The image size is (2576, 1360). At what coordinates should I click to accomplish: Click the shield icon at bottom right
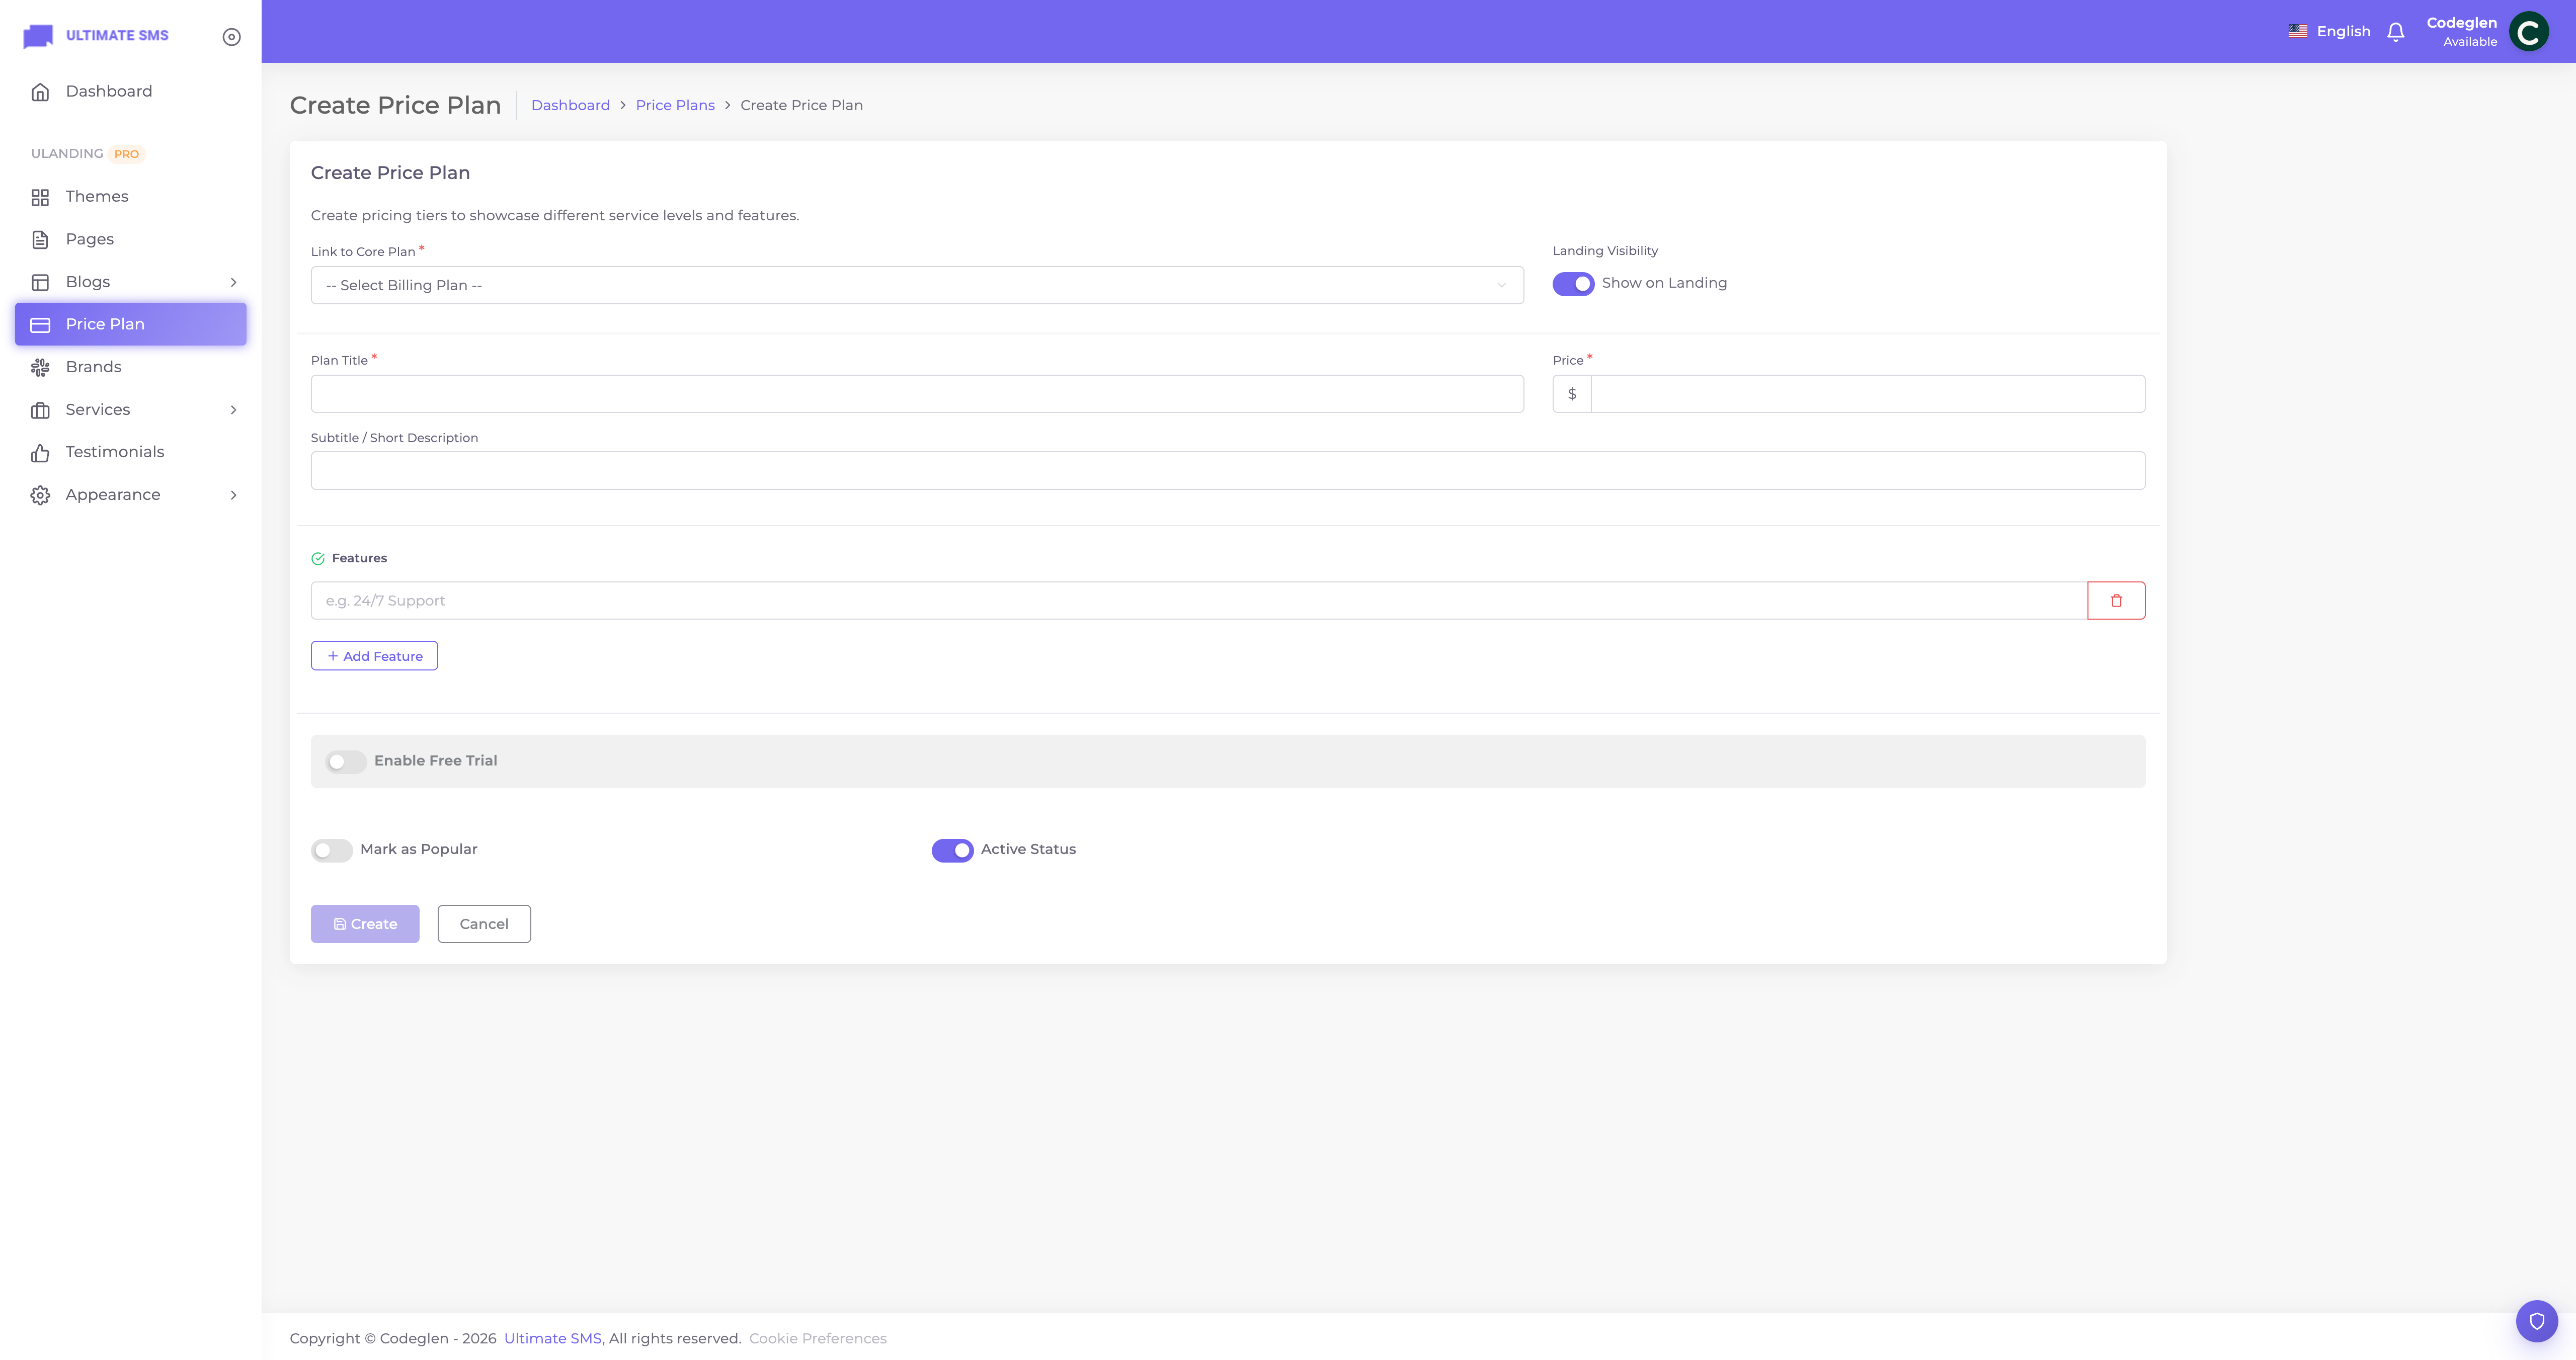tap(2536, 1321)
